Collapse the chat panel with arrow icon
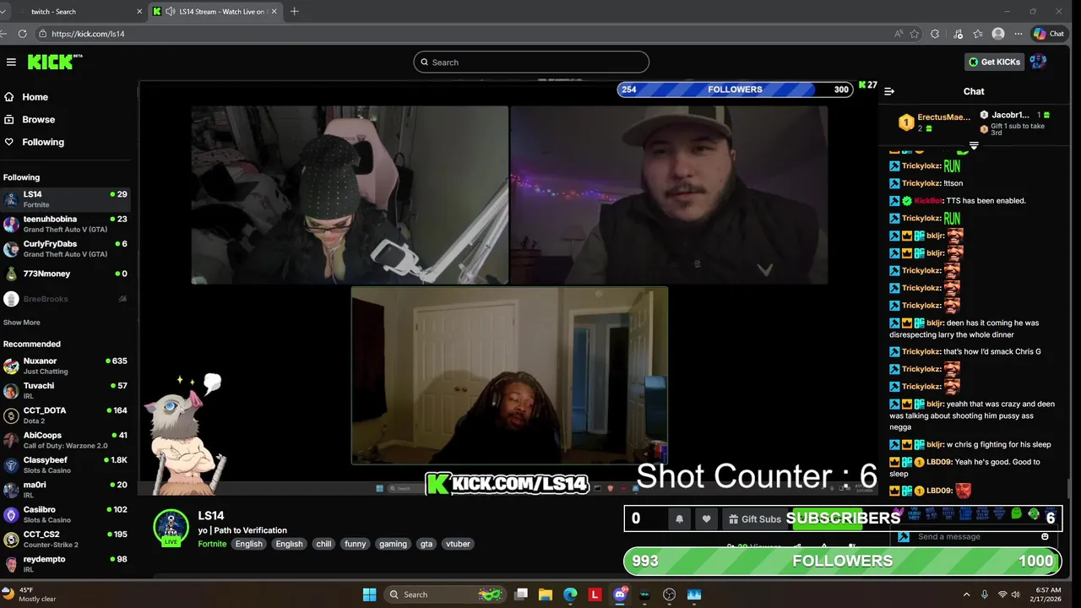The image size is (1081, 608). click(x=888, y=91)
